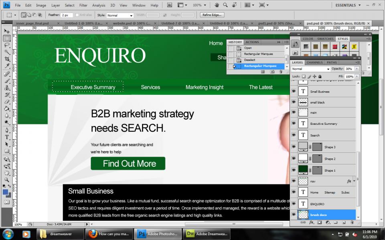Image resolution: width=385 pixels, height=240 pixels.
Task: Add a layer mask to the layer
Action: tap(320, 222)
